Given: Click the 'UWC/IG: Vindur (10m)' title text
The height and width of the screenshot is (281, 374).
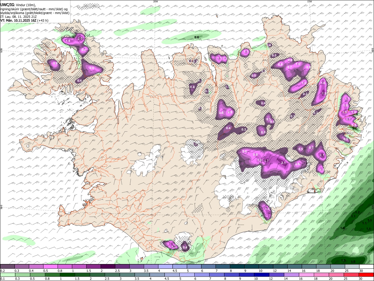Looking at the screenshot, I should point(18,5).
